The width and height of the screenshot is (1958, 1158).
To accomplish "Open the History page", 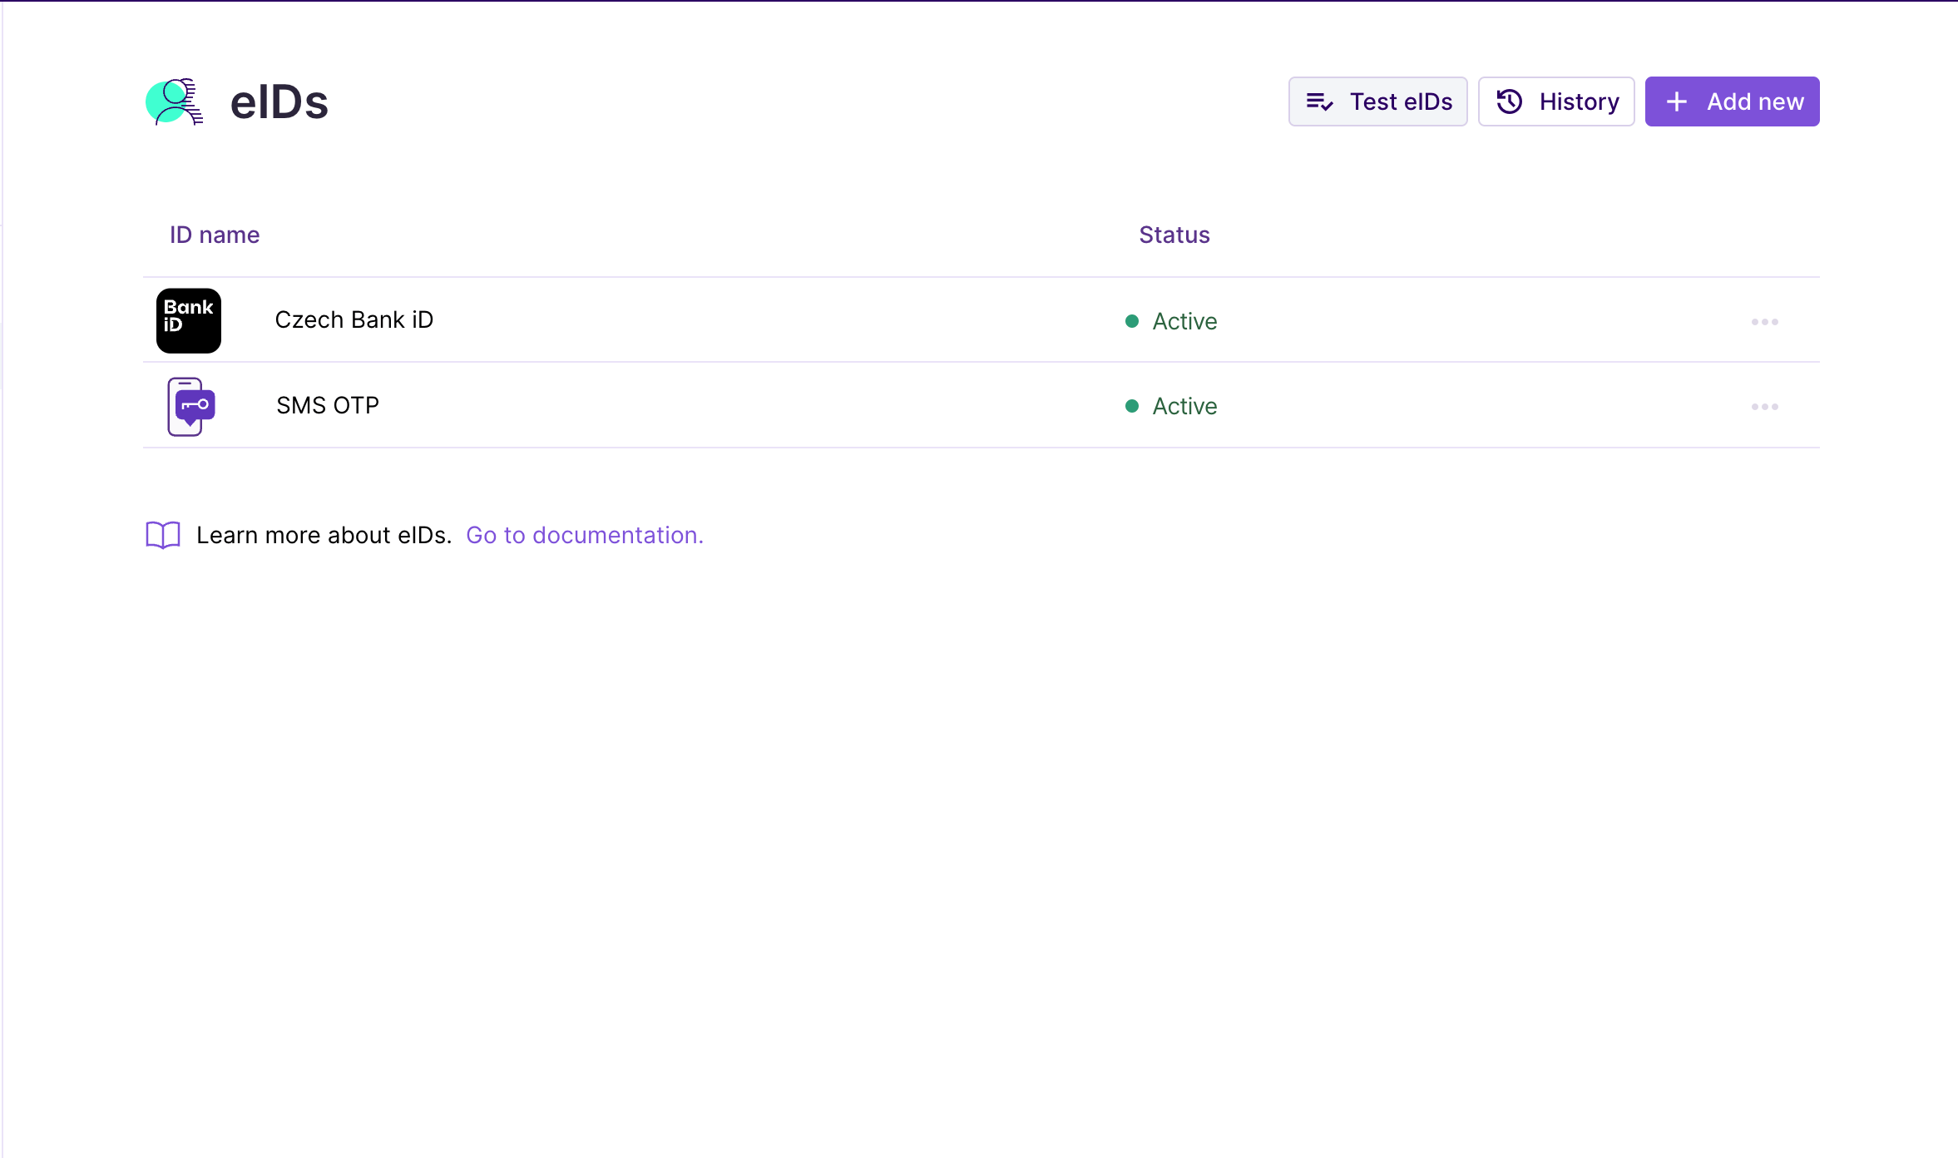I will coord(1578,101).
